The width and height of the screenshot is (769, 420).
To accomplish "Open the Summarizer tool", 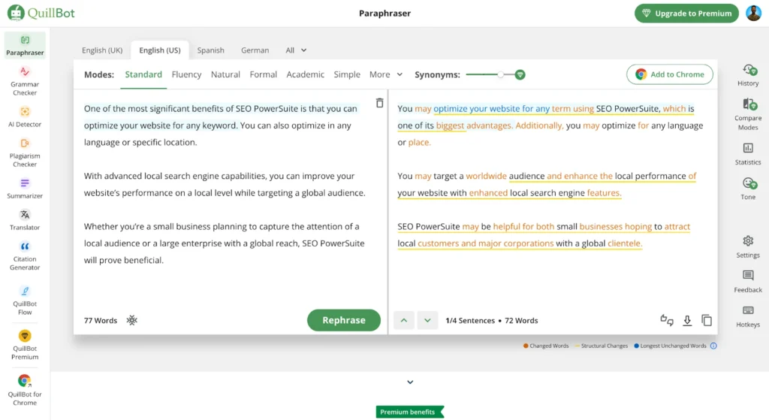I will [25, 188].
